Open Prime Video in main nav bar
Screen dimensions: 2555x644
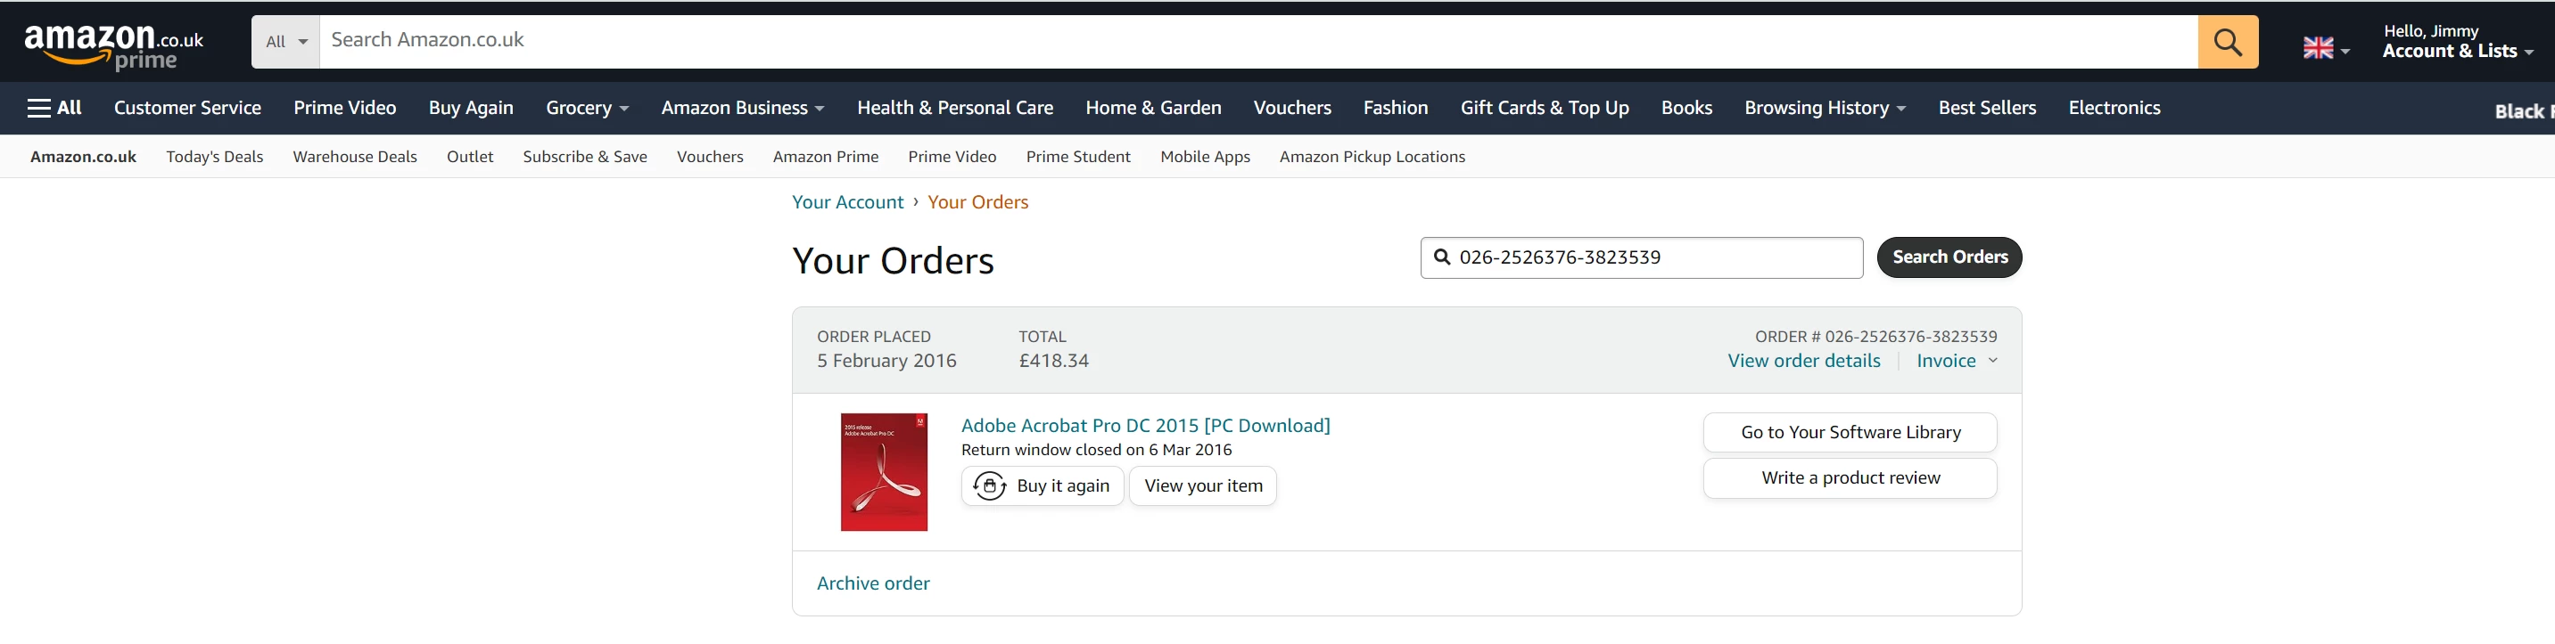pyautogui.click(x=344, y=108)
